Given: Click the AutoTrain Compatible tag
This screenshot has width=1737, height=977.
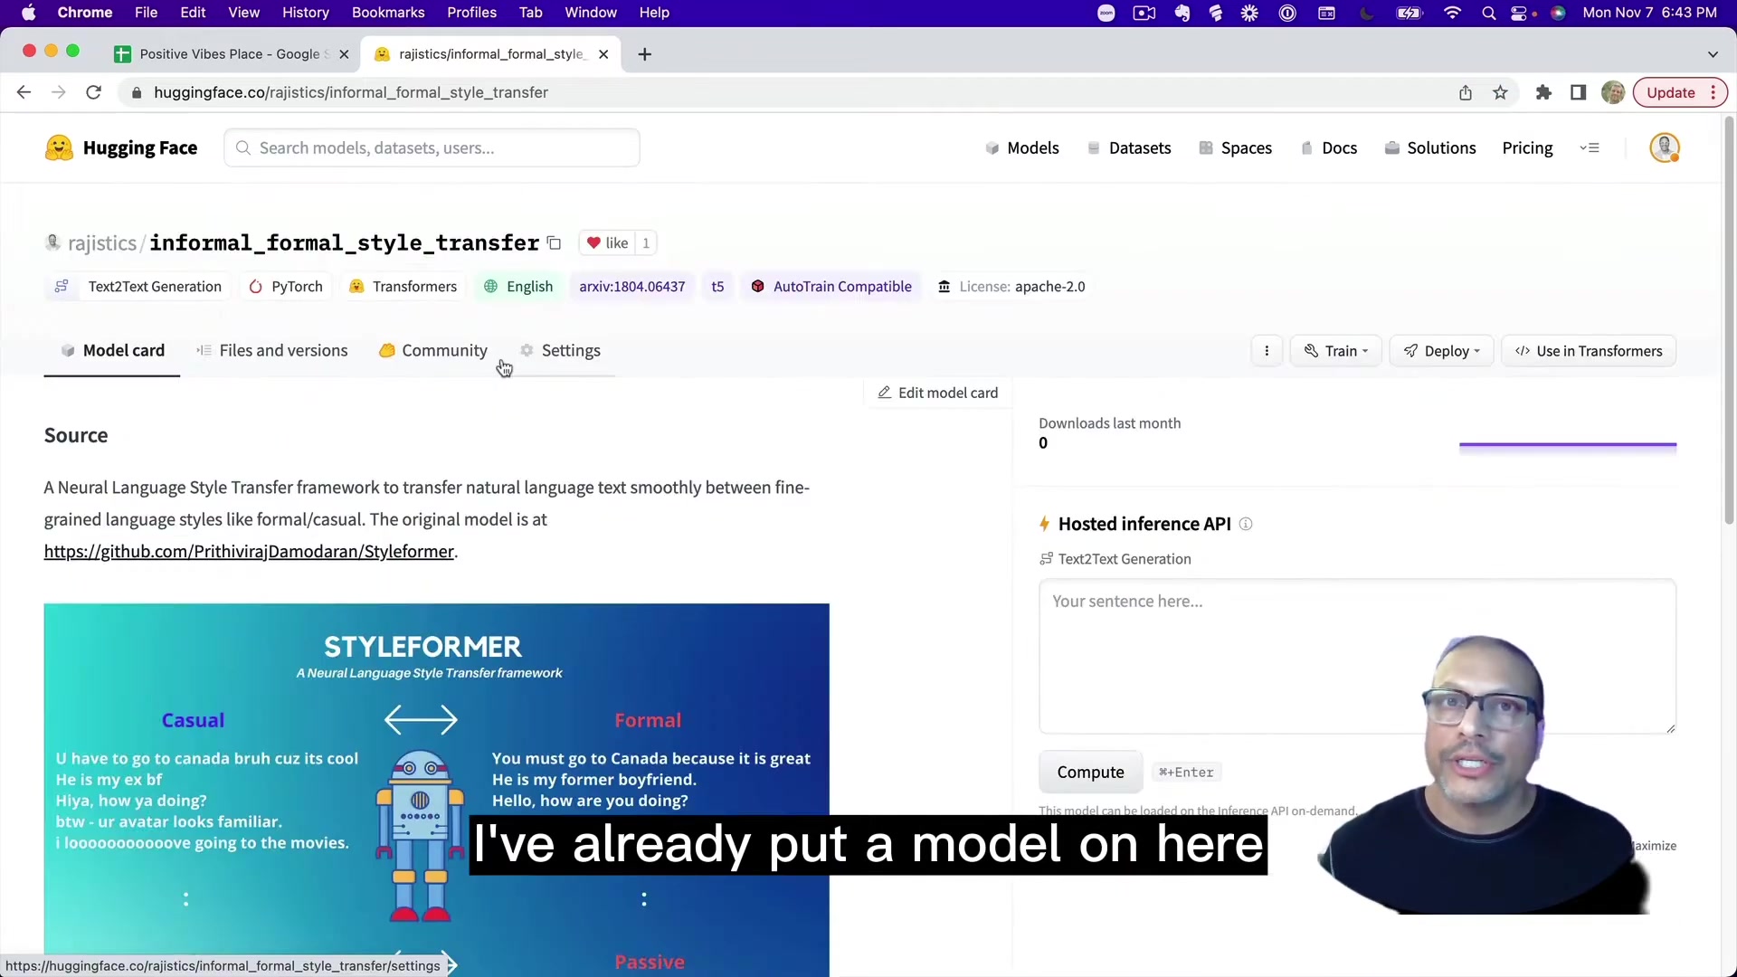Looking at the screenshot, I should pyautogui.click(x=831, y=287).
